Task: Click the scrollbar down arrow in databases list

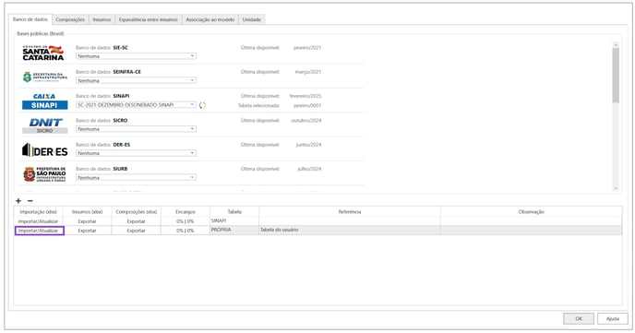Action: tap(616, 188)
